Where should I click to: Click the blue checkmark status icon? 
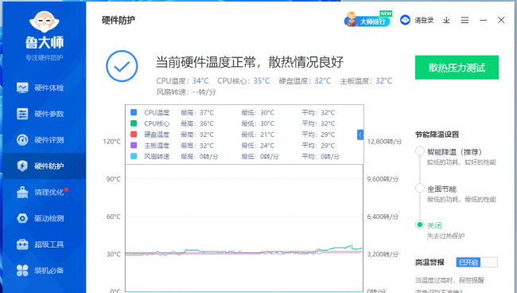(x=122, y=66)
